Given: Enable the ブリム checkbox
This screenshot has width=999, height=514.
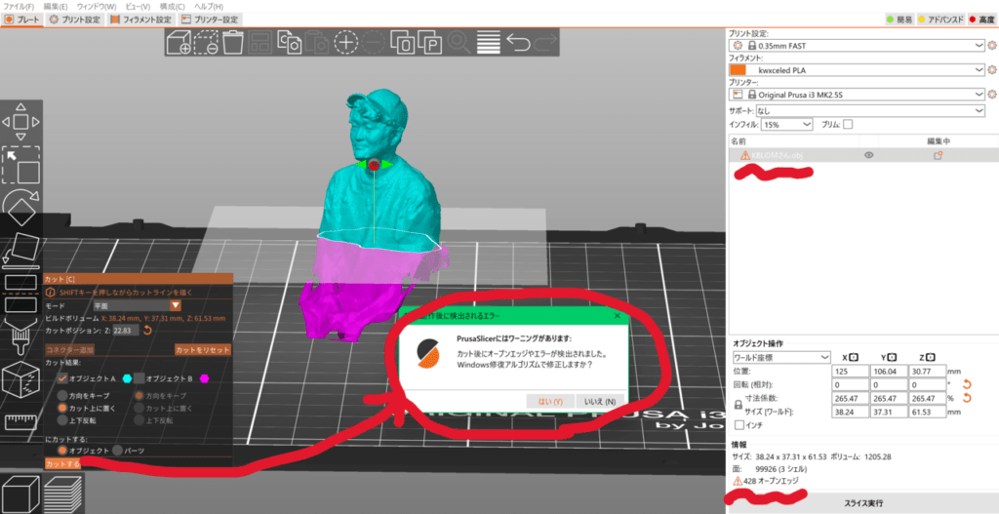Looking at the screenshot, I should (x=848, y=124).
